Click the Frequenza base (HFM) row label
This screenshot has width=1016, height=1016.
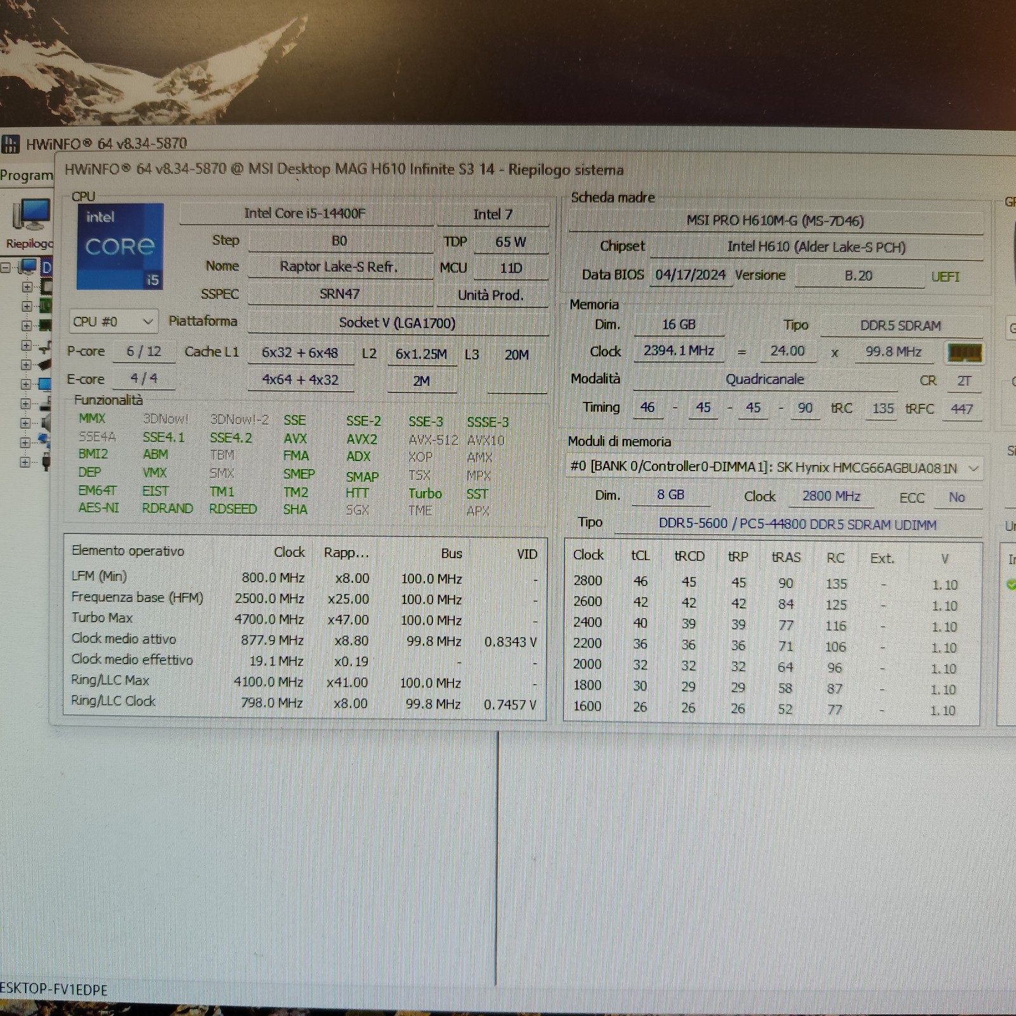point(137,598)
